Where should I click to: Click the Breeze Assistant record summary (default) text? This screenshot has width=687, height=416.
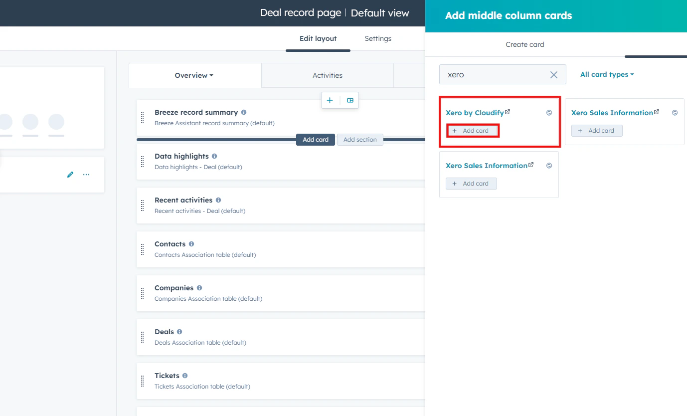click(214, 123)
